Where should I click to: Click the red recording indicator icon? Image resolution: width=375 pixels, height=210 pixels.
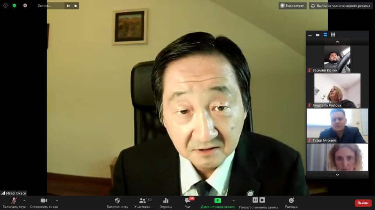(x=25, y=5)
